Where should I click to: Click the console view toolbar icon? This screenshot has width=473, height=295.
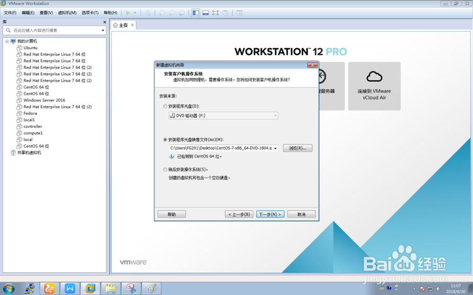pos(239,13)
